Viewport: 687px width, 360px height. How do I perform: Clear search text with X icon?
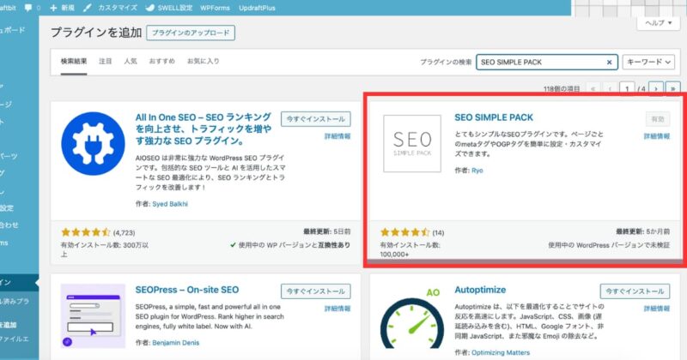pyautogui.click(x=609, y=62)
